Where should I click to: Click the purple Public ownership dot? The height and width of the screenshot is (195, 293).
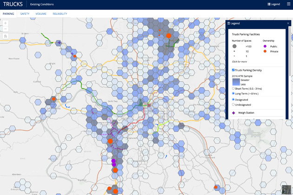[265, 46]
